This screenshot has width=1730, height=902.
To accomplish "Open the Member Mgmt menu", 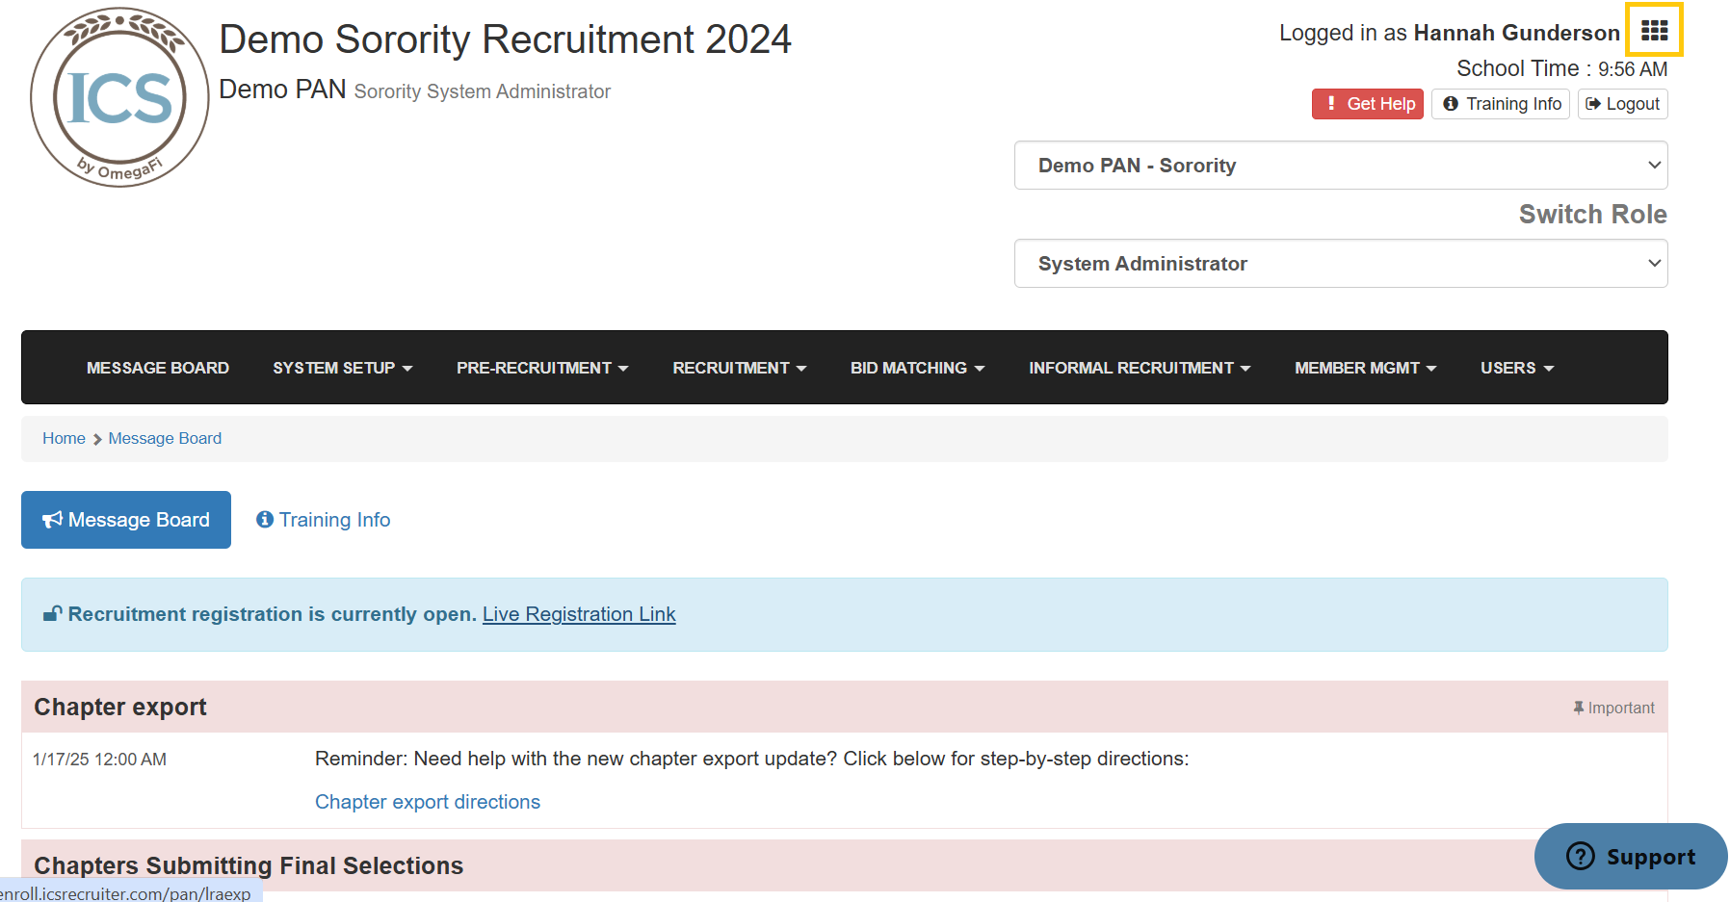I will (1365, 368).
